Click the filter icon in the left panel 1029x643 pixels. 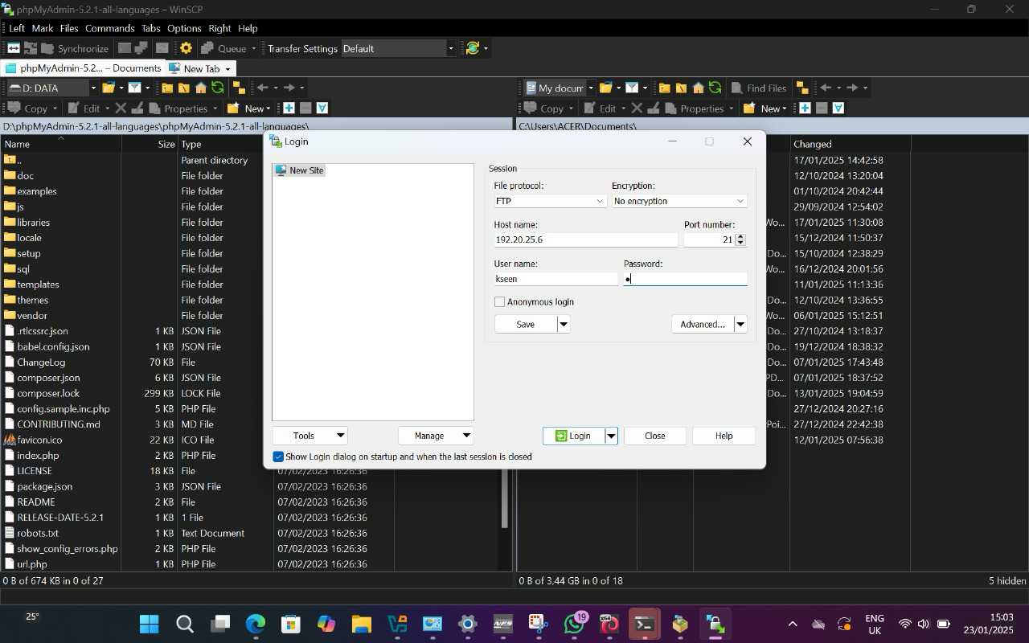134,88
